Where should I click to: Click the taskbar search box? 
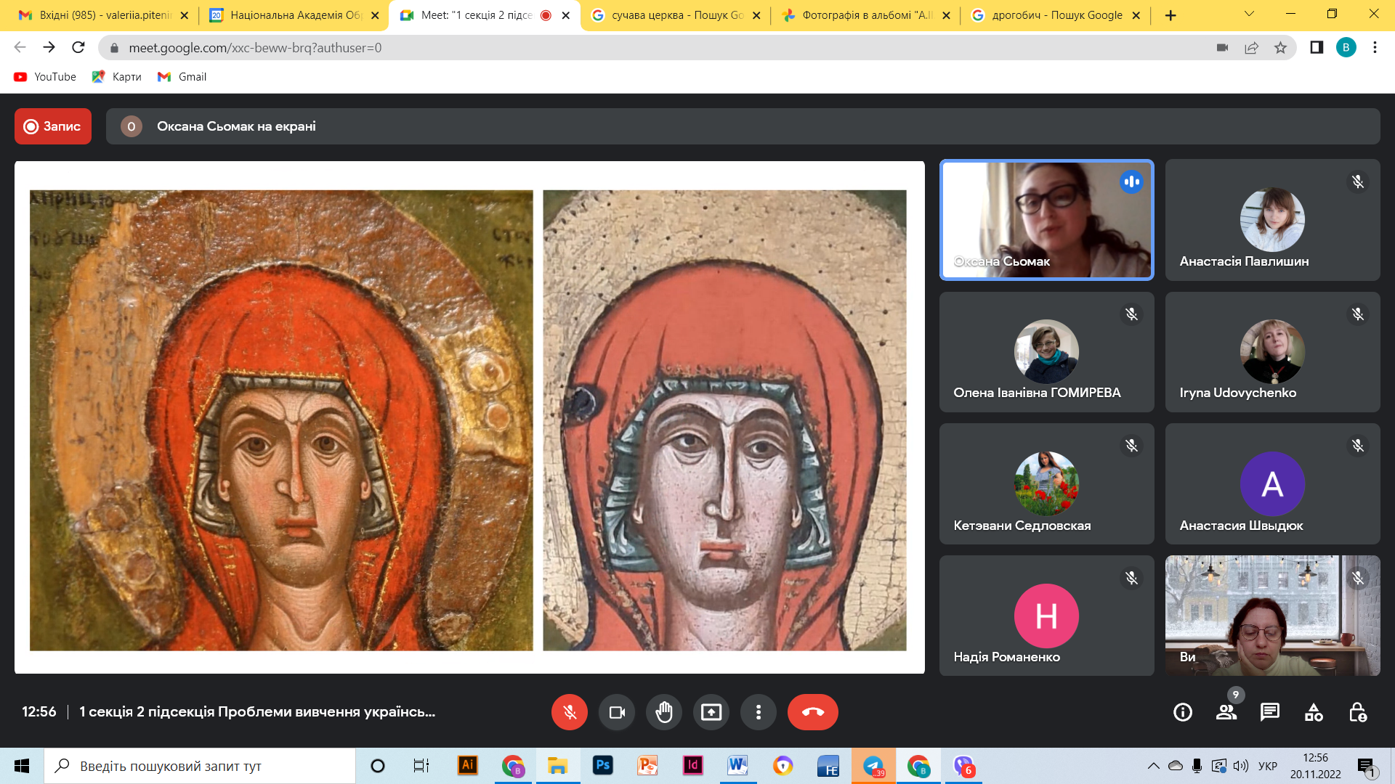click(x=200, y=766)
